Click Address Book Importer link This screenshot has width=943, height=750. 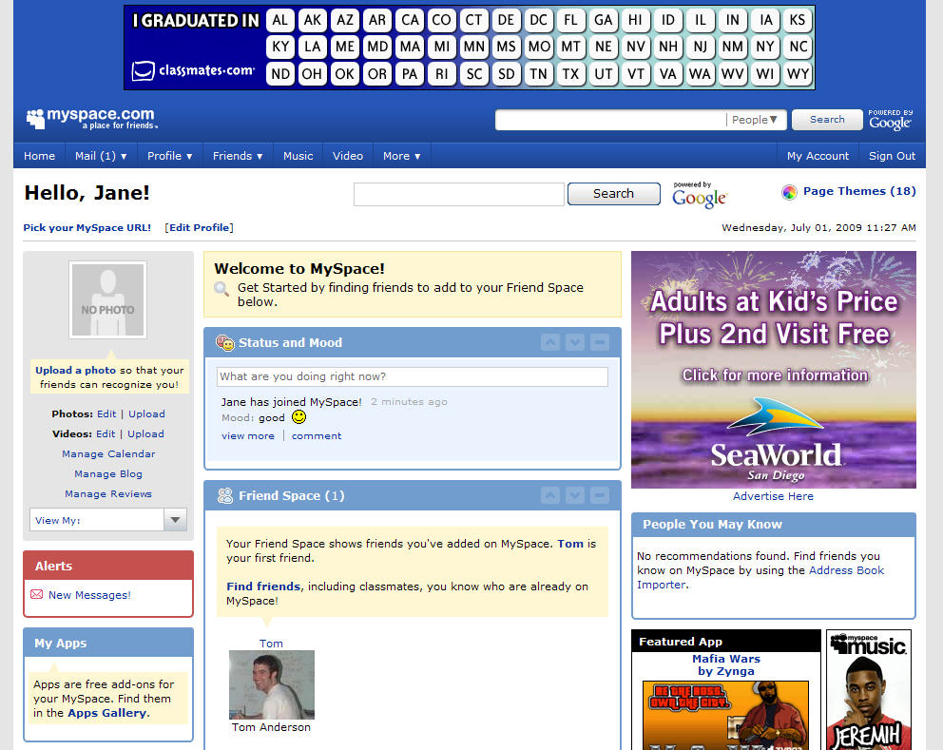760,577
